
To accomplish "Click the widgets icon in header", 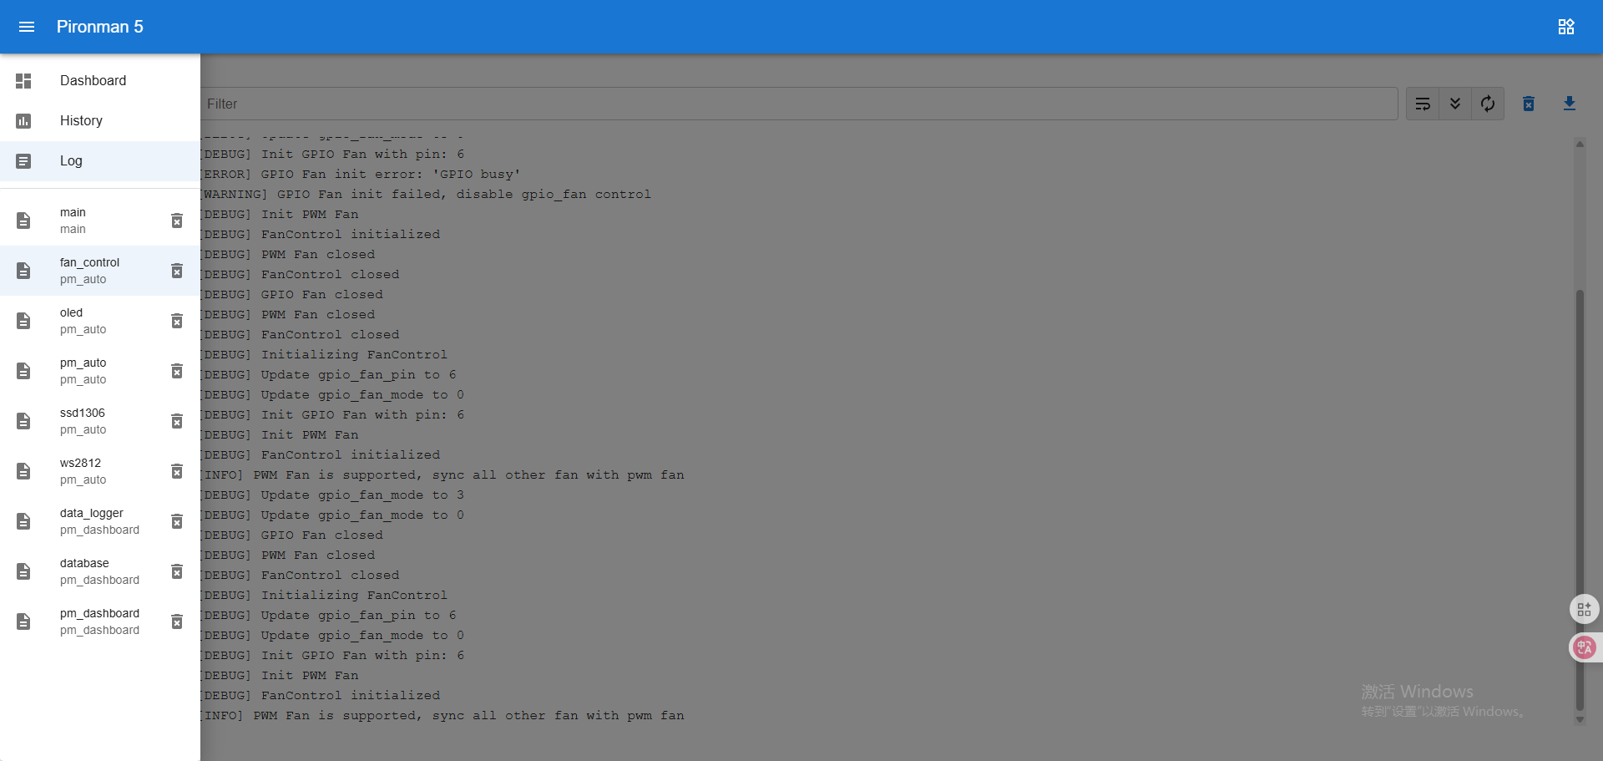I will click(1566, 27).
